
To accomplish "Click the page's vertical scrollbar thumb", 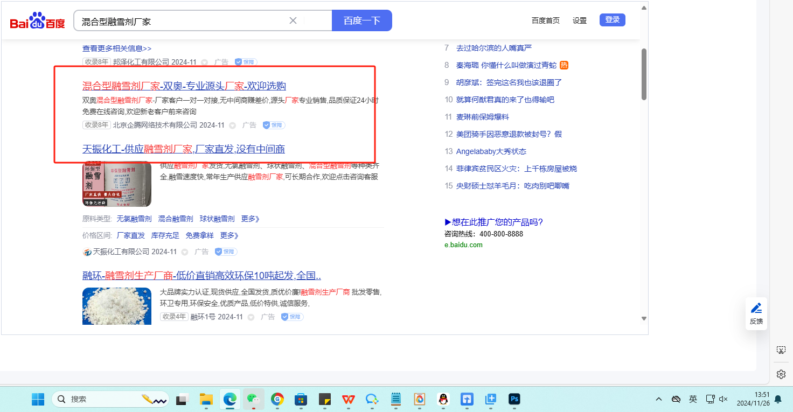I will click(x=644, y=74).
